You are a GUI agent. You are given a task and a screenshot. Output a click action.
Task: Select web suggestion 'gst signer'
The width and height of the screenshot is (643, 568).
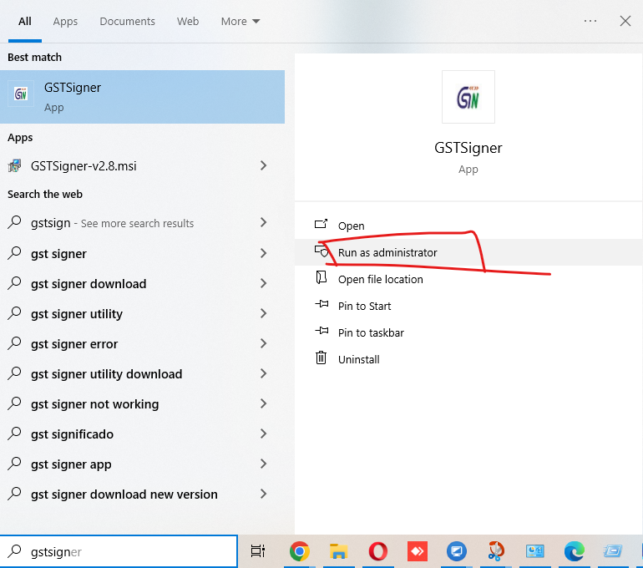click(142, 253)
